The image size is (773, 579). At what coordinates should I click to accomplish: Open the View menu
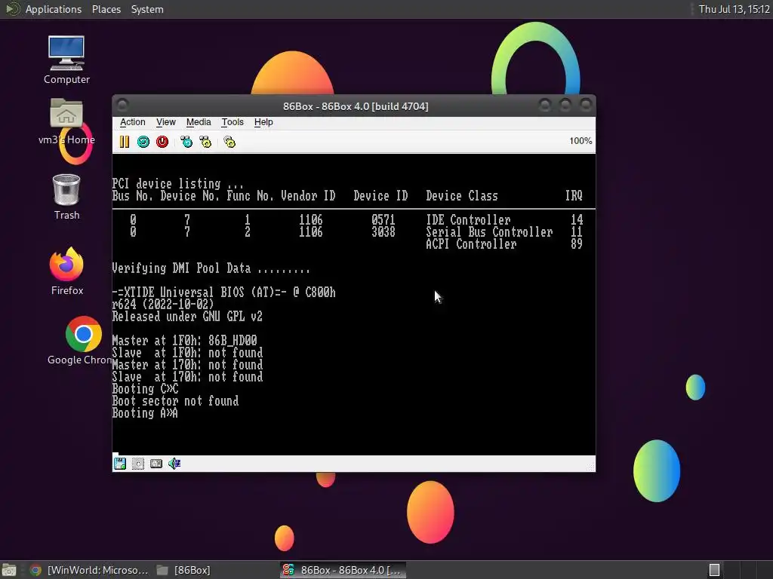166,122
